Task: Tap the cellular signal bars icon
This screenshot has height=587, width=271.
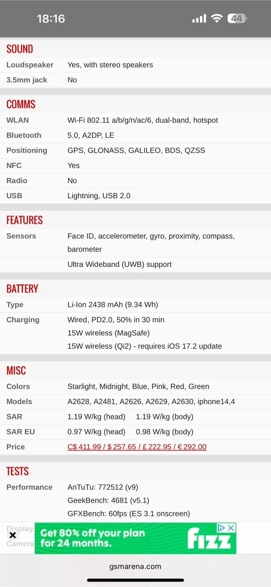Action: tap(199, 19)
